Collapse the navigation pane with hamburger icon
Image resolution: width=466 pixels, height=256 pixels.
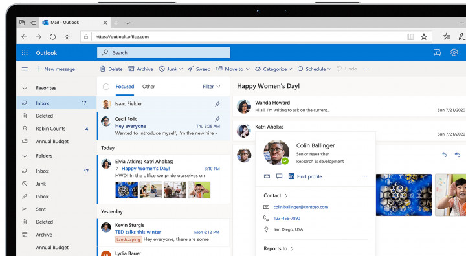25,69
